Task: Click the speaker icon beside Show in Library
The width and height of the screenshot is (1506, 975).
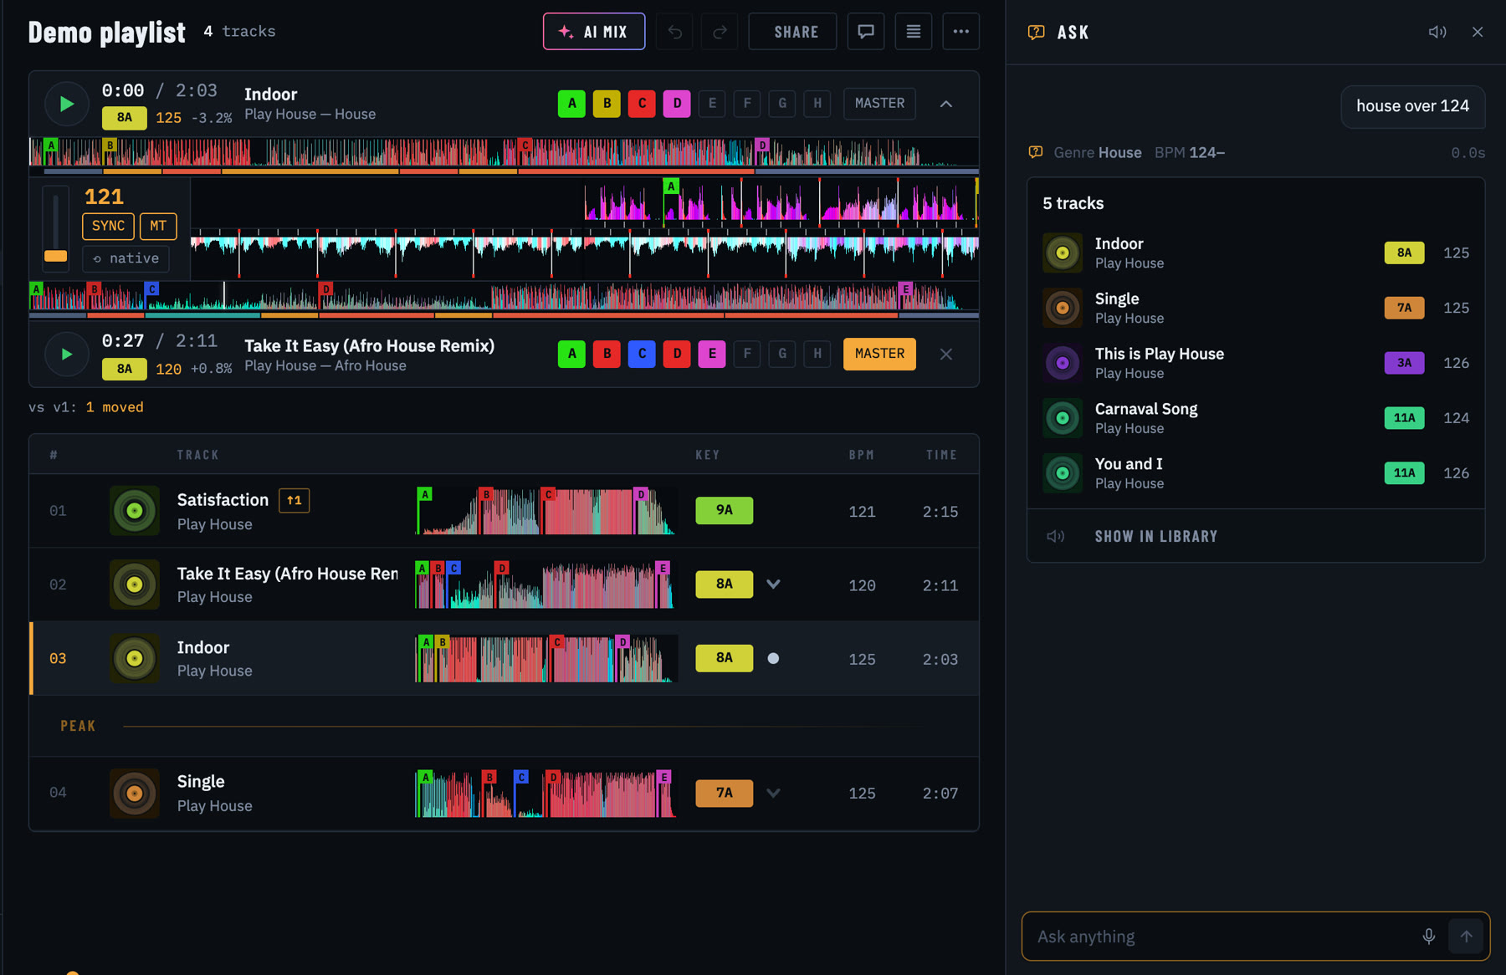Action: [1056, 536]
